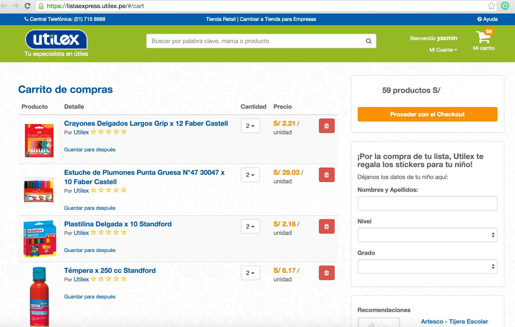Click the Mi carrito label

coord(484,48)
